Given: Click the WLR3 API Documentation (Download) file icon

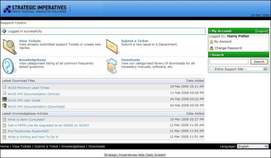Looking at the screenshot, I should pyautogui.click(x=4, y=106).
